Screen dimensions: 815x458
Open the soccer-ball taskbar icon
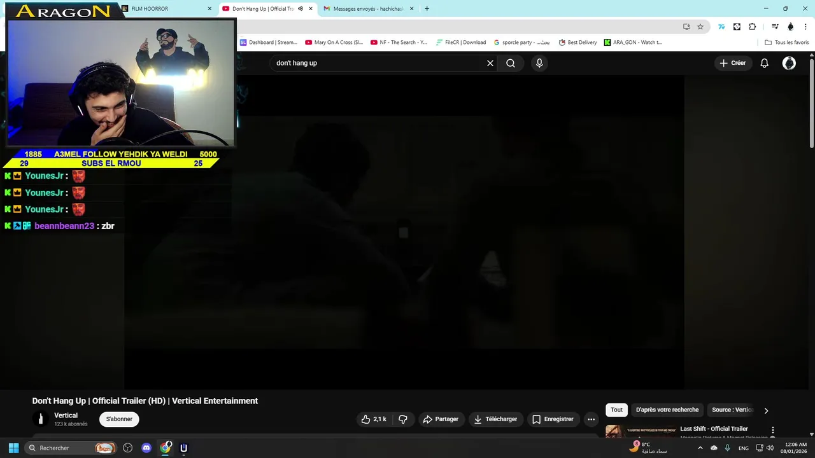(128, 448)
